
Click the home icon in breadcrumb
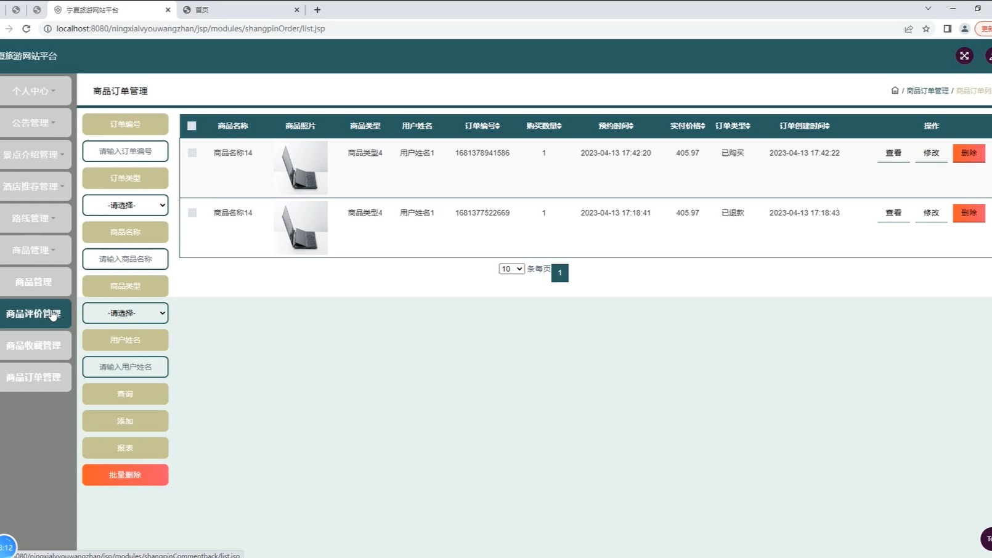[895, 91]
